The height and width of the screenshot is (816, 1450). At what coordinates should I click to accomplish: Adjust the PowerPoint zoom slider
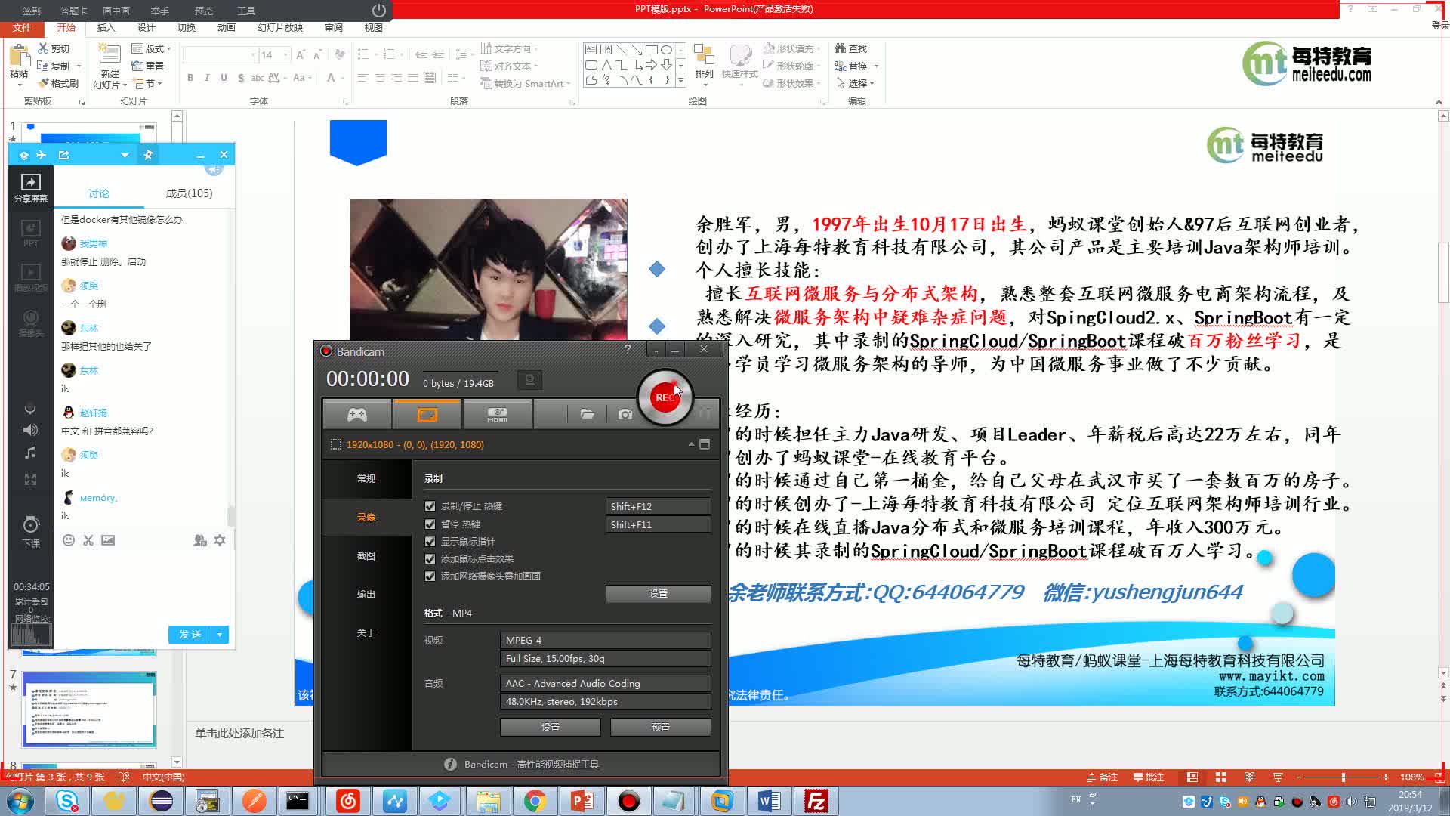click(1343, 777)
